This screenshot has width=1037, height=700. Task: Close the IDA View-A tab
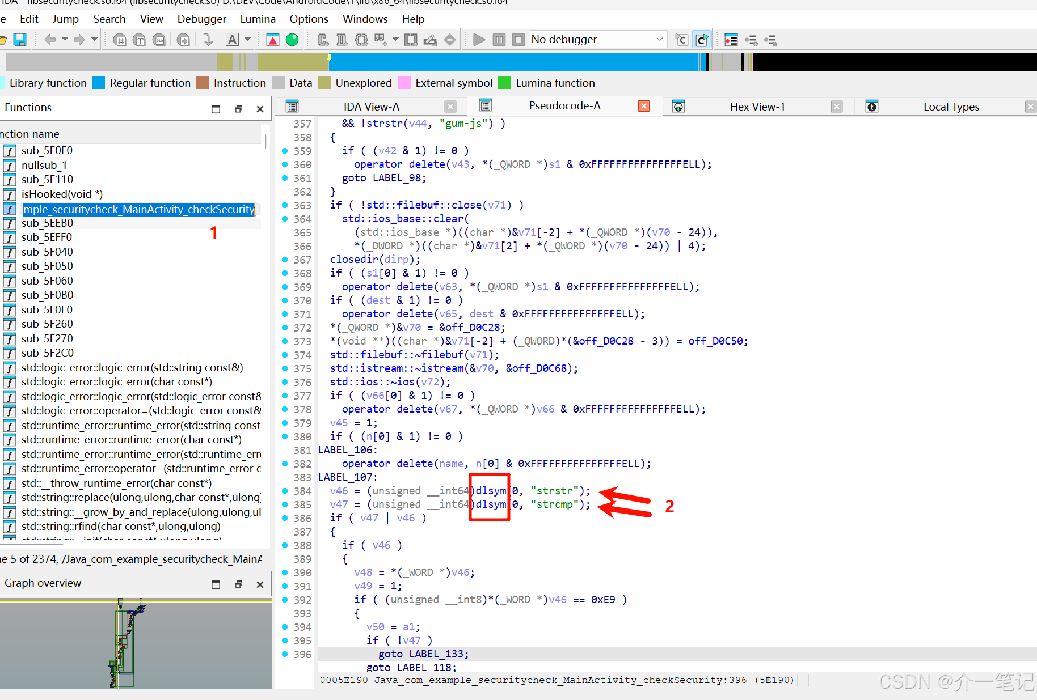(450, 107)
